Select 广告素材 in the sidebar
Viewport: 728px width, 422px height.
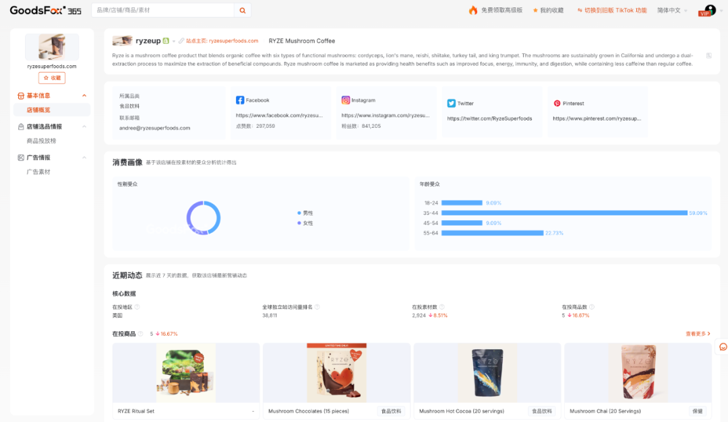tap(38, 172)
